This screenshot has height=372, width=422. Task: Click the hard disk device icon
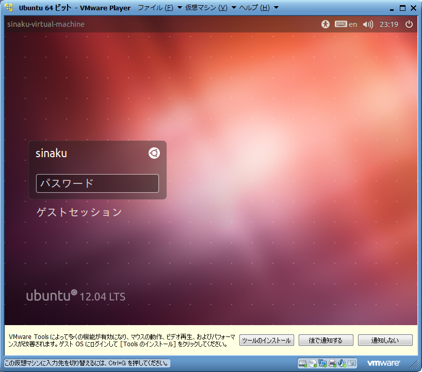click(302, 363)
